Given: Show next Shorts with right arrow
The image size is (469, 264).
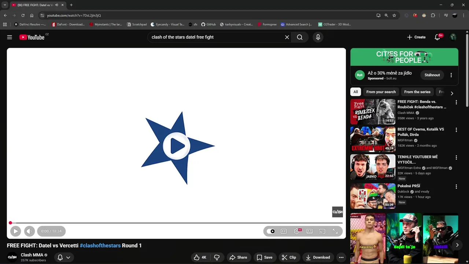Looking at the screenshot, I should click(x=457, y=245).
